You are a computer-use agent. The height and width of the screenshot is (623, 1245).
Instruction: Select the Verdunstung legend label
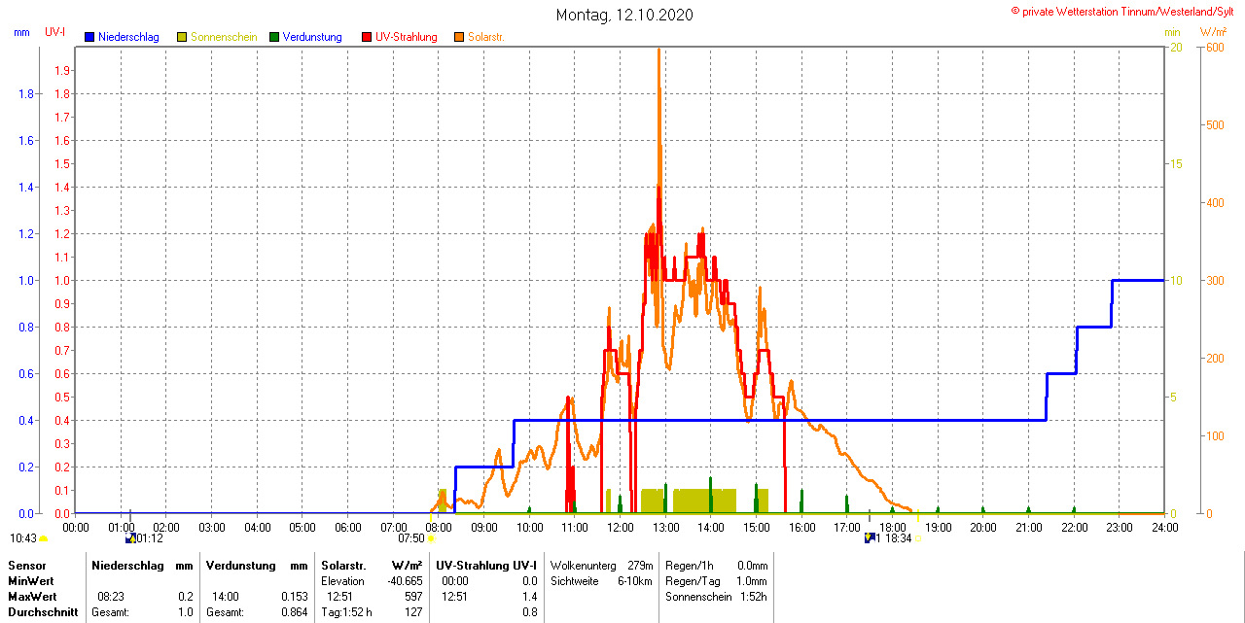[x=312, y=37]
